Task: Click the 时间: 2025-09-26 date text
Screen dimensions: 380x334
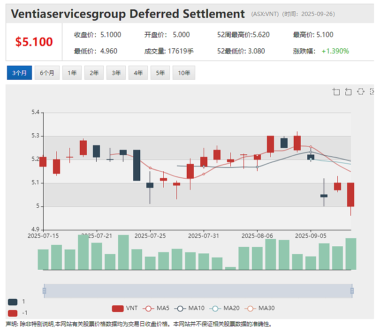Action: 309,14
